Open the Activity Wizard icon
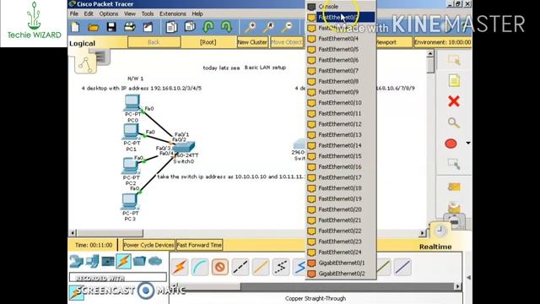The image size is (540, 304). (x=148, y=27)
